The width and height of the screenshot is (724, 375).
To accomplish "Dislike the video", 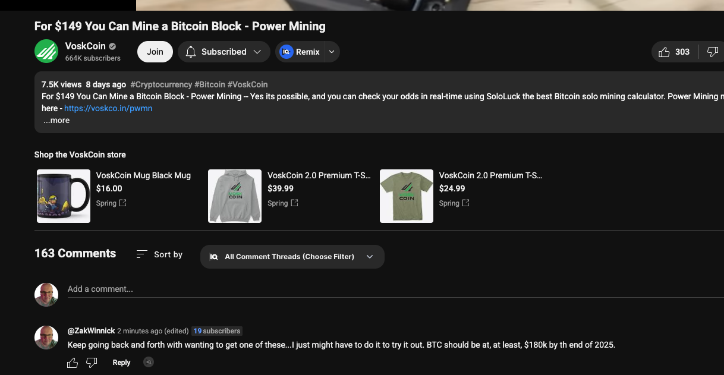I will (x=713, y=52).
